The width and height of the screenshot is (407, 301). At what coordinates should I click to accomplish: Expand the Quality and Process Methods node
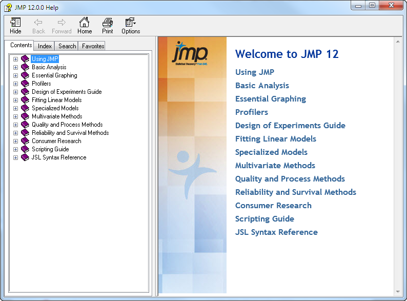(x=15, y=125)
